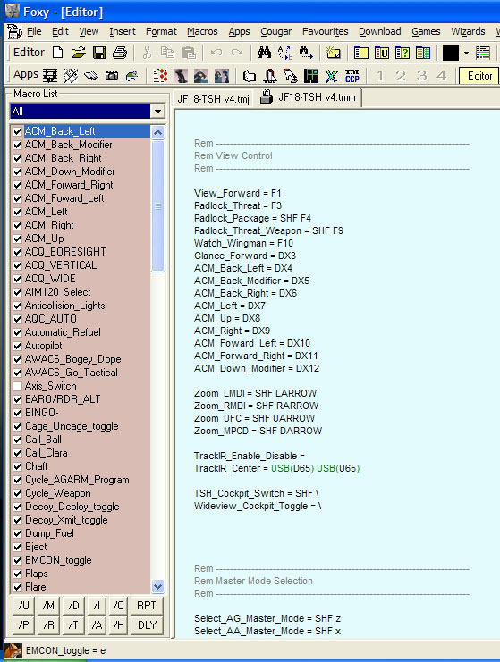Select the EMCON_toggle macro in list
The image size is (500, 662).
click(58, 560)
